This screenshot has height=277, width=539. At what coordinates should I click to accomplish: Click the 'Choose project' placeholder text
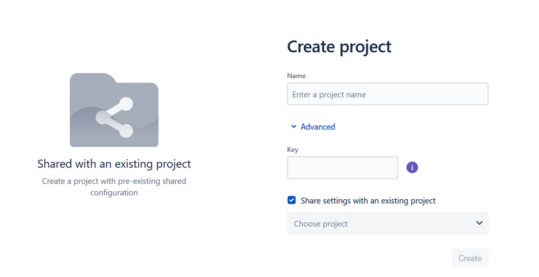click(321, 224)
